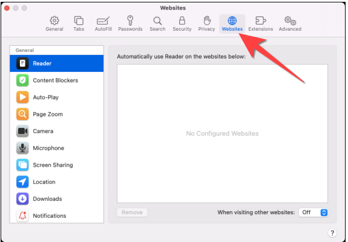Viewport: 348px width, 242px height.
Task: Open help with the question mark button
Action: click(332, 233)
